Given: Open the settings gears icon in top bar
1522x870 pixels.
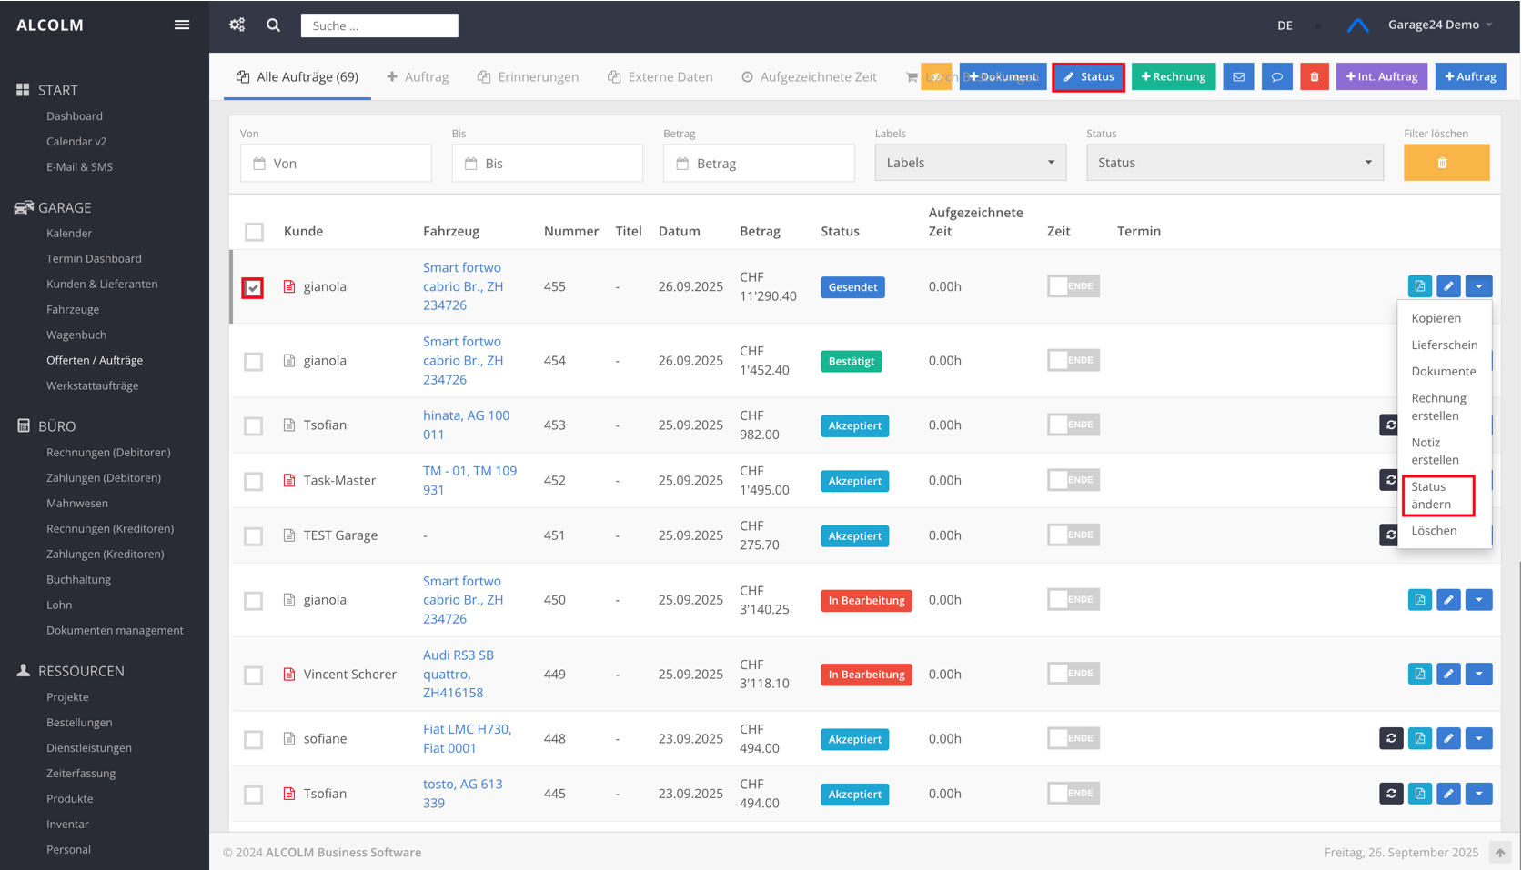Looking at the screenshot, I should [x=237, y=25].
